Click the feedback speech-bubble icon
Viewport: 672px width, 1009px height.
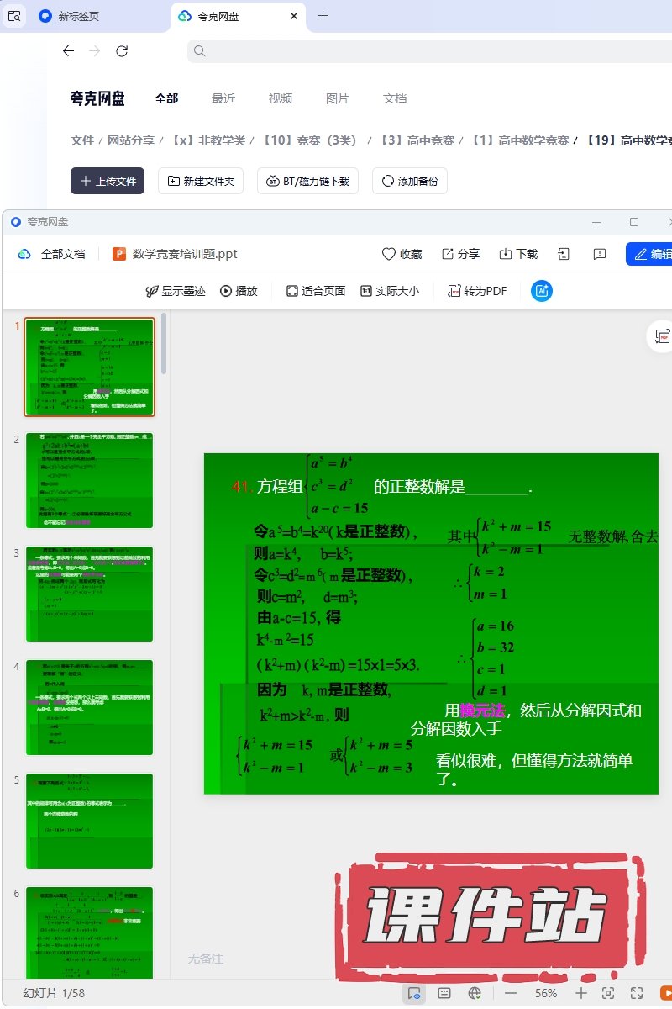click(600, 254)
